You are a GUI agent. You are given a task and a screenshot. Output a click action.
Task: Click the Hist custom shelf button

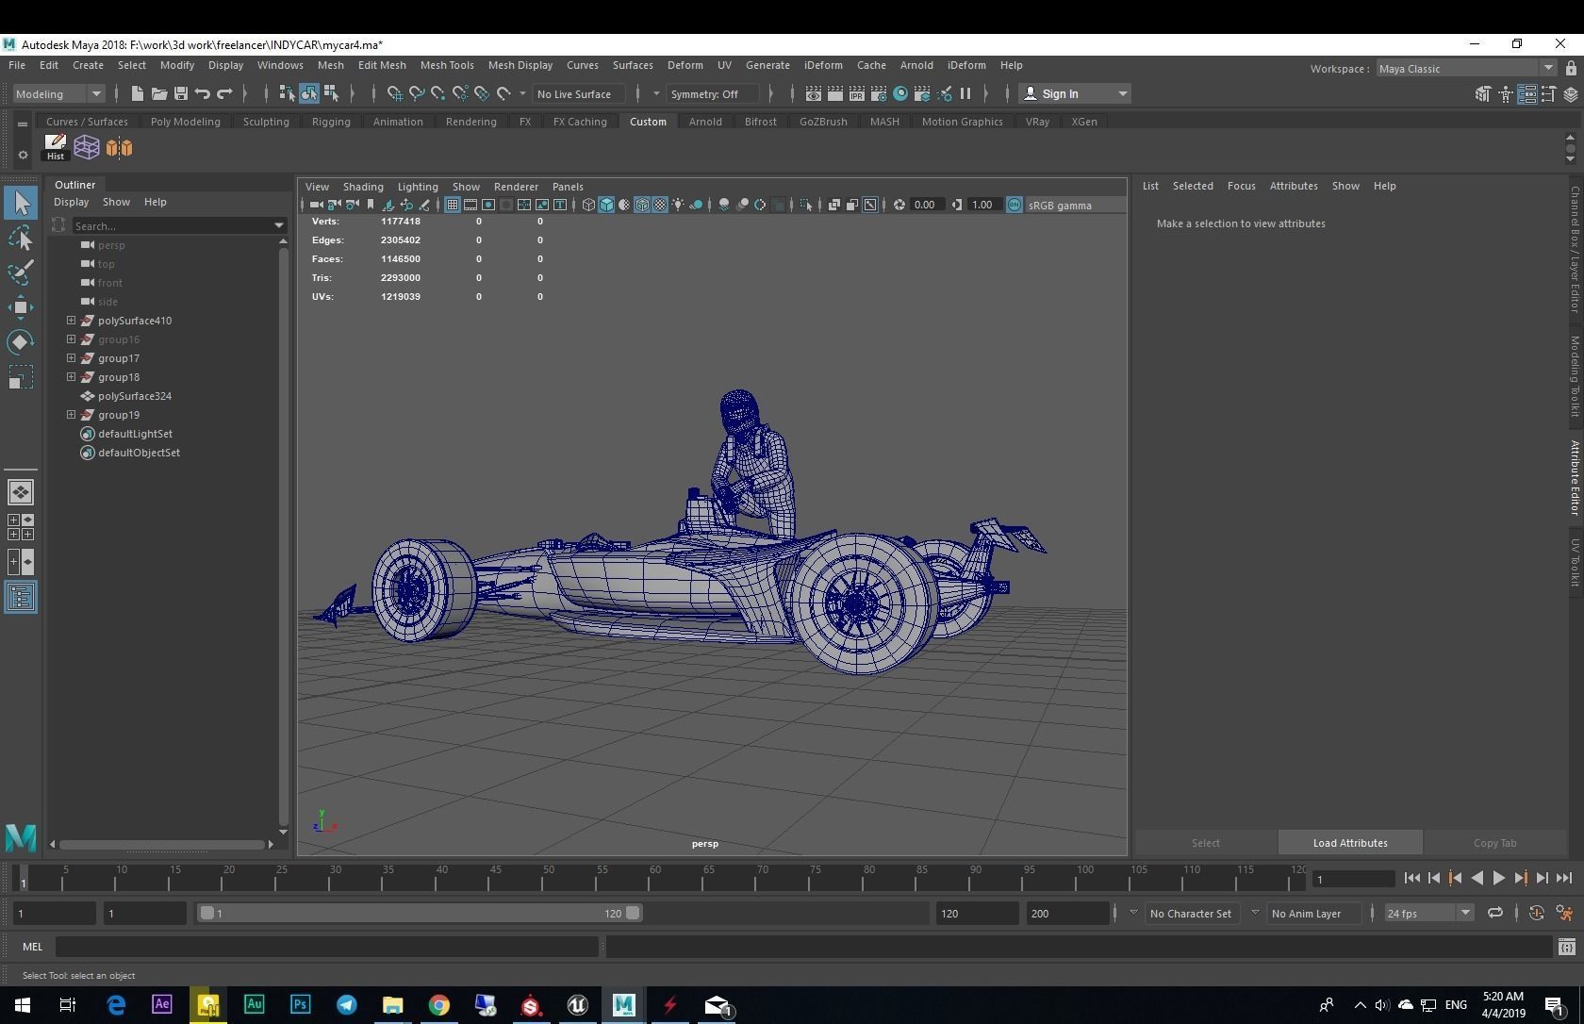pyautogui.click(x=56, y=147)
